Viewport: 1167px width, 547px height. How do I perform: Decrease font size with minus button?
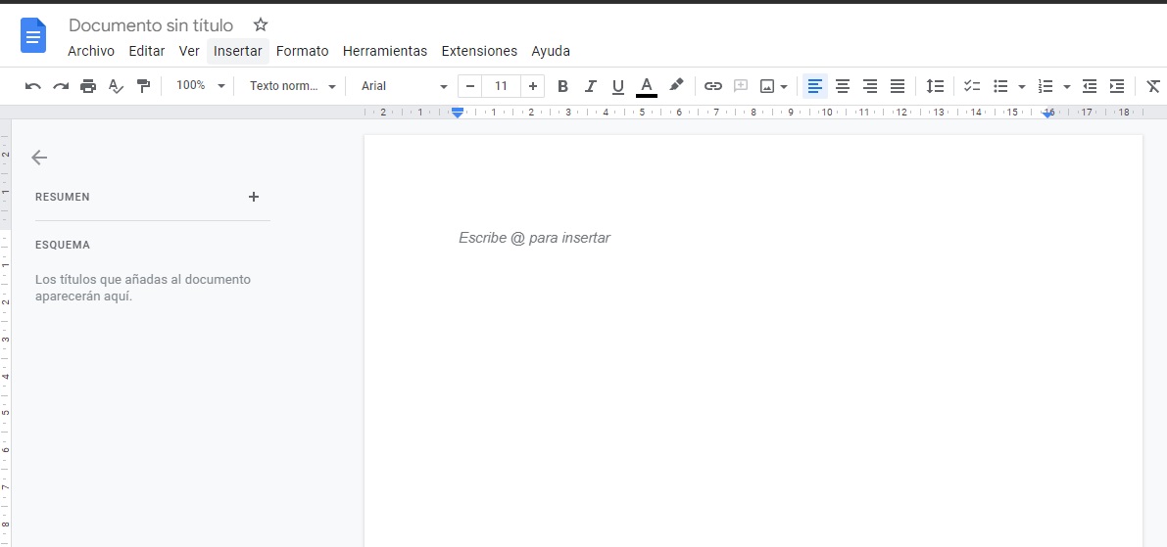[469, 86]
